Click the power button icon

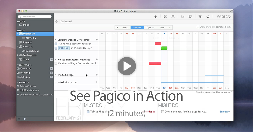click(208, 16)
